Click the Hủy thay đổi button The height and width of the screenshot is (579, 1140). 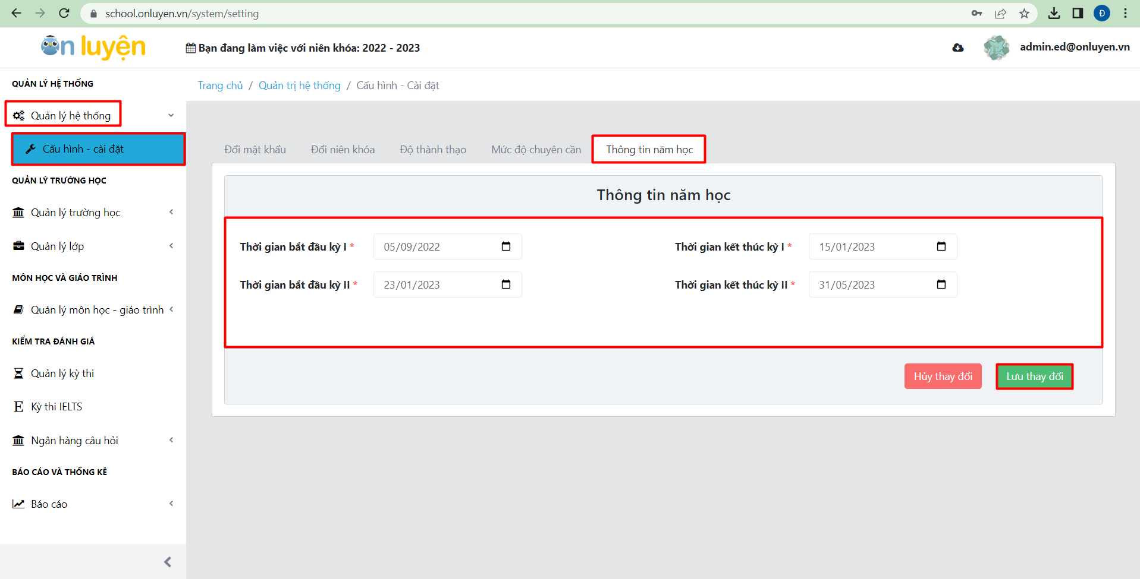pyautogui.click(x=943, y=376)
